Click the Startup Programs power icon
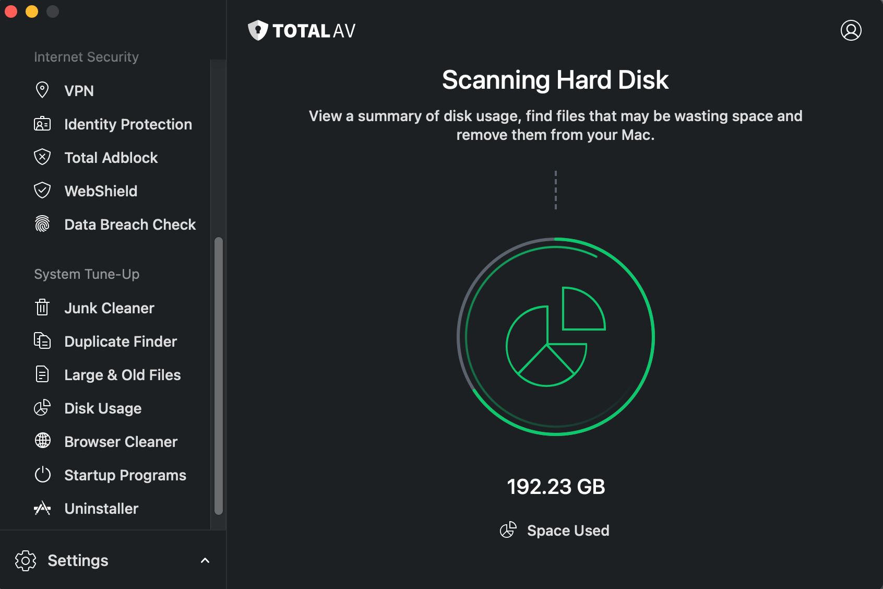 [42, 475]
